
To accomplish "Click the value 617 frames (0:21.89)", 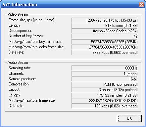I will coord(105,26).
